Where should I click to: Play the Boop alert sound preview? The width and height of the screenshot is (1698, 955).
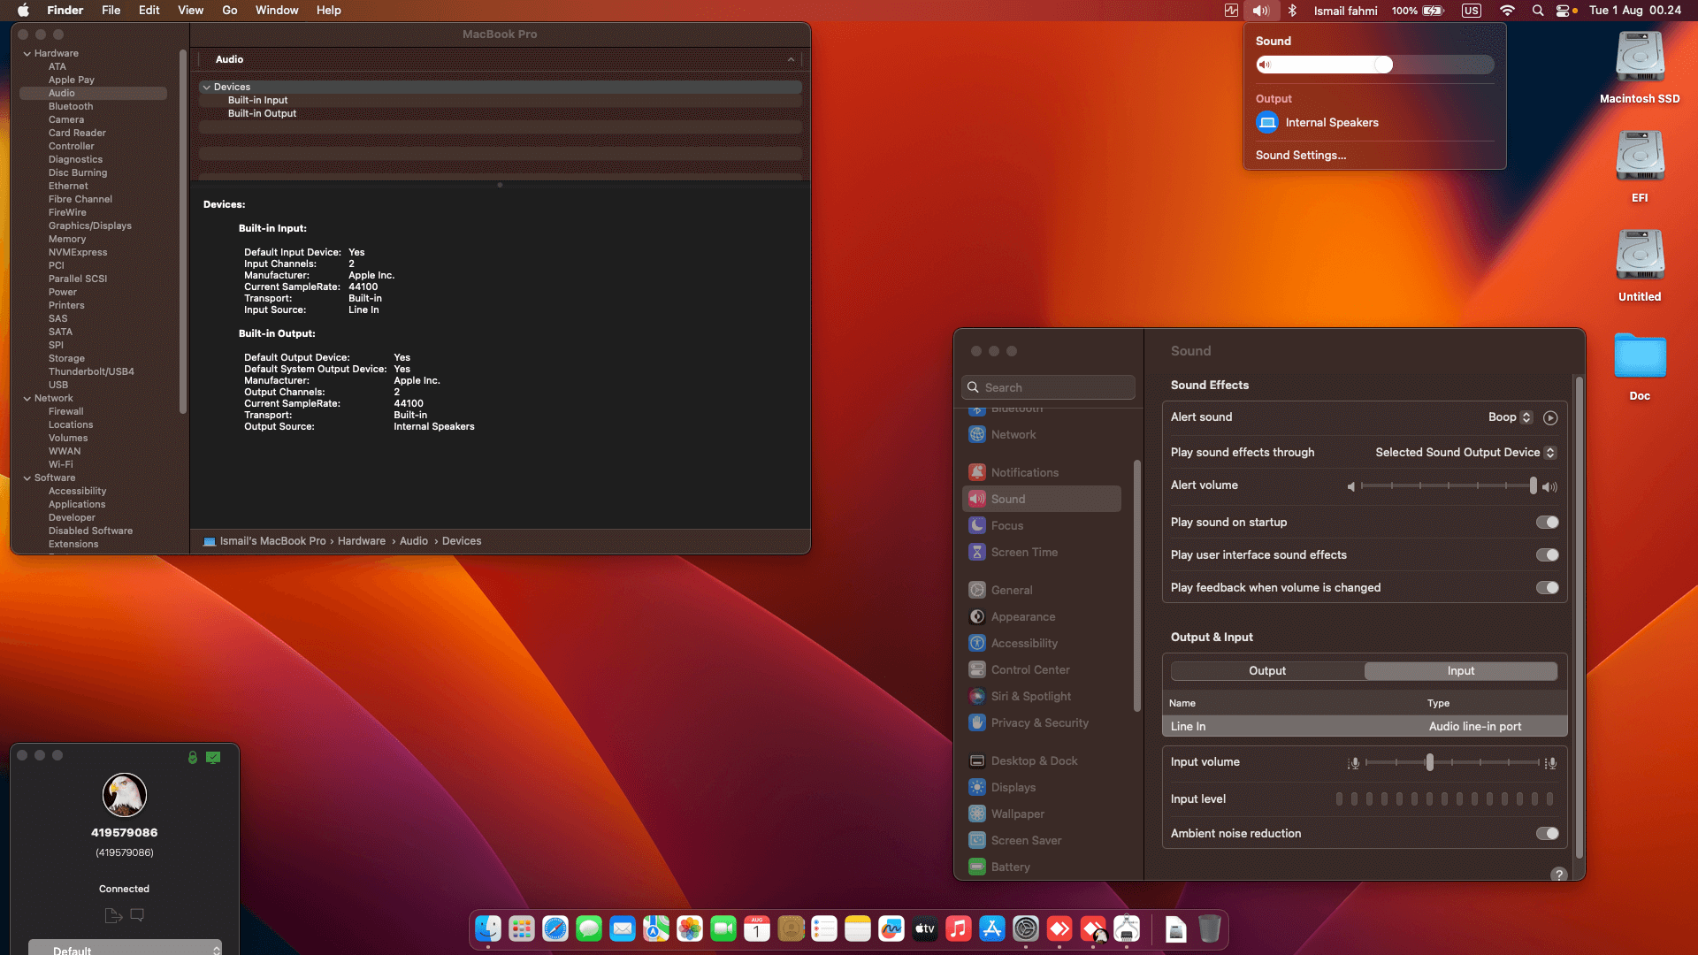click(1550, 417)
